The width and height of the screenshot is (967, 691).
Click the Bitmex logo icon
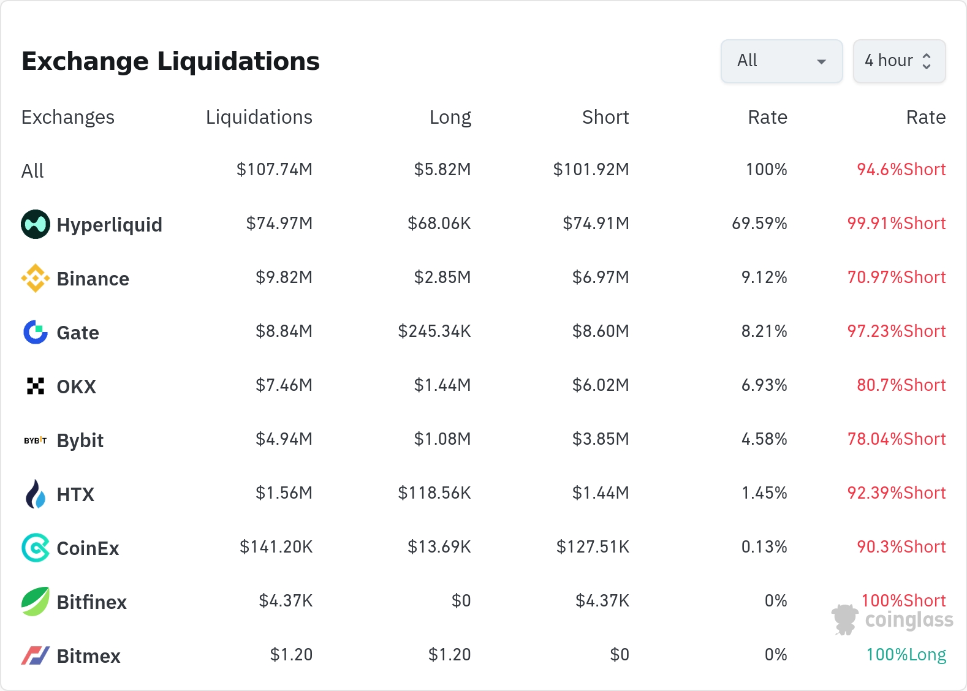(36, 655)
